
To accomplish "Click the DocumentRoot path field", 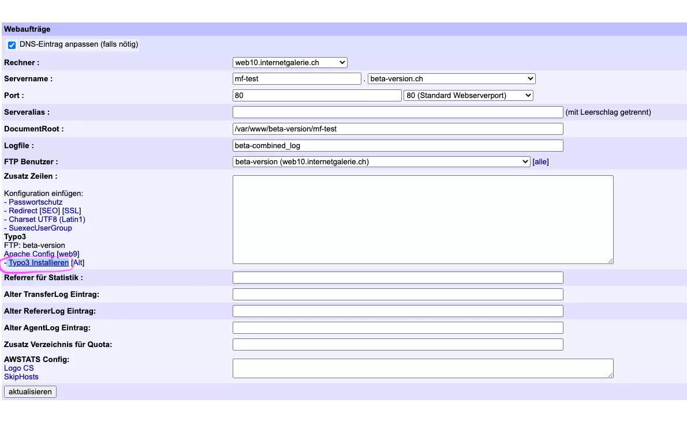I will point(397,129).
